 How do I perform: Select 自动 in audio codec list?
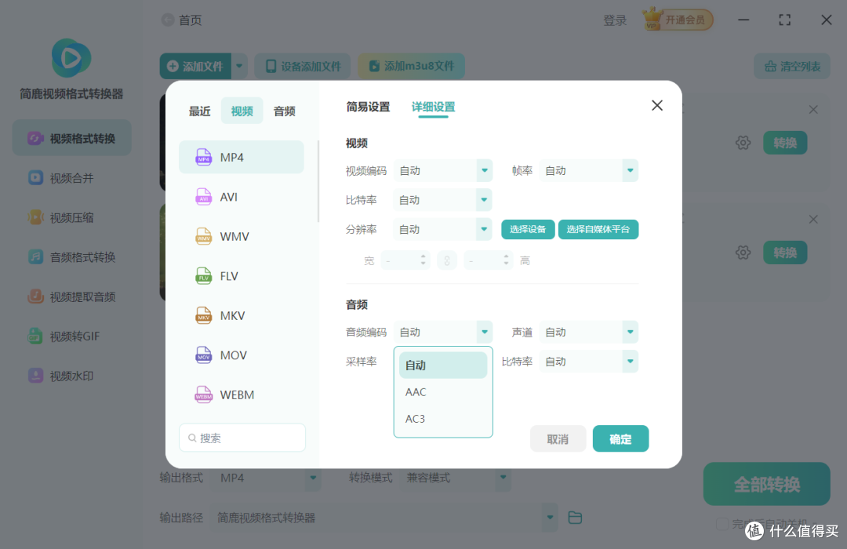443,365
